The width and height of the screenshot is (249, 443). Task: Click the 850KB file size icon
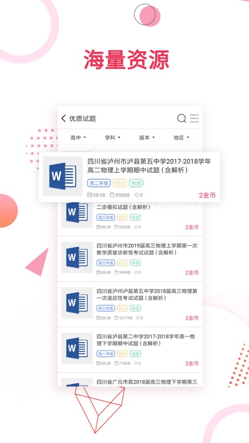click(x=112, y=195)
